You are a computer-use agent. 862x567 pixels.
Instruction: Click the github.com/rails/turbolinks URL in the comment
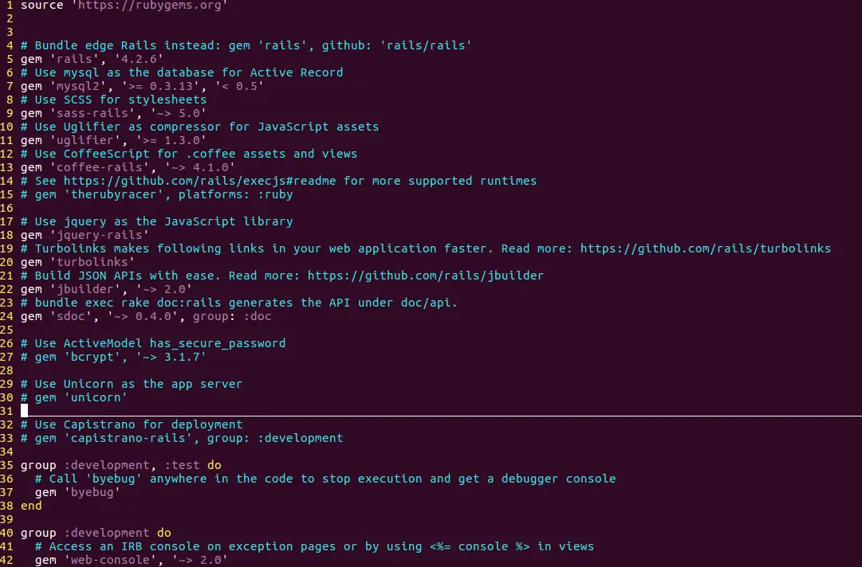[x=706, y=248]
